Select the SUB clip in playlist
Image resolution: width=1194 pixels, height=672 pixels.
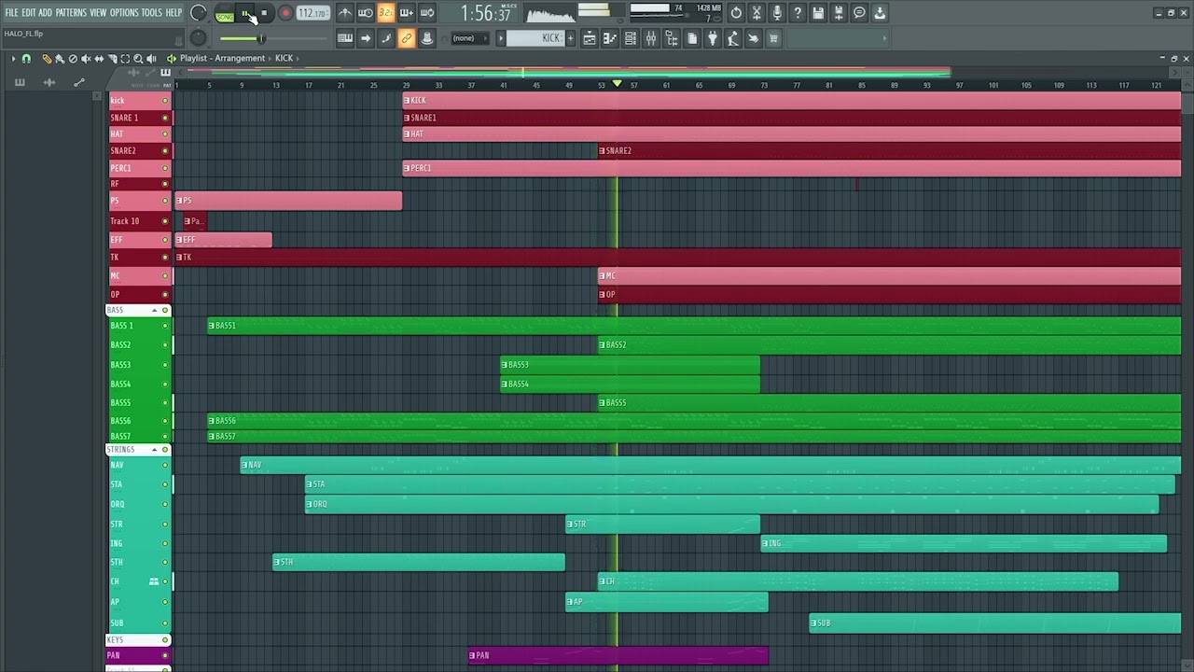pos(995,623)
